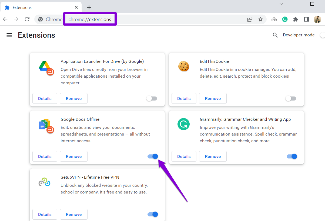Screen dimensions: 325x221
Task: Open the Grammarly toolbar extension icon
Action: click(x=285, y=19)
